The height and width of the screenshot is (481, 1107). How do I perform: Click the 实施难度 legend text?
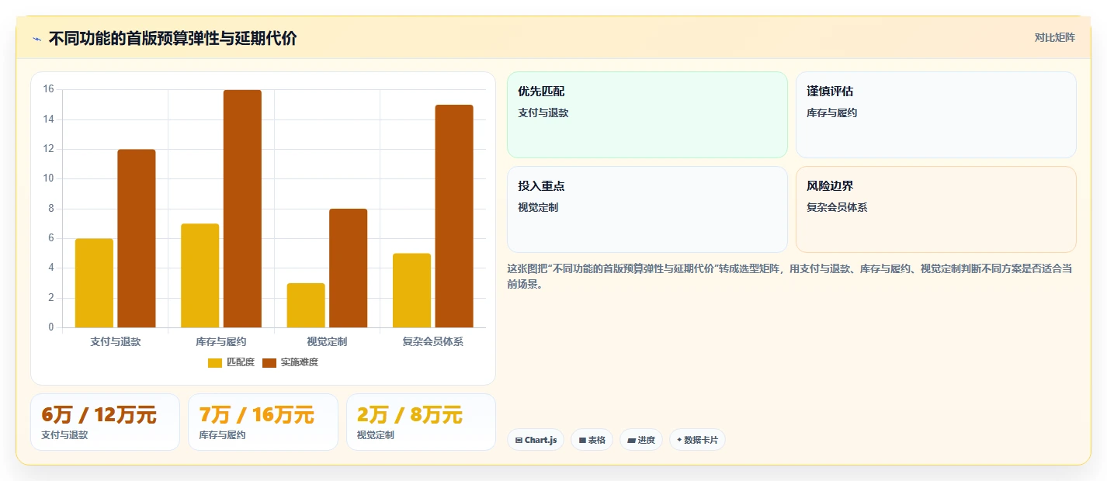pyautogui.click(x=300, y=362)
